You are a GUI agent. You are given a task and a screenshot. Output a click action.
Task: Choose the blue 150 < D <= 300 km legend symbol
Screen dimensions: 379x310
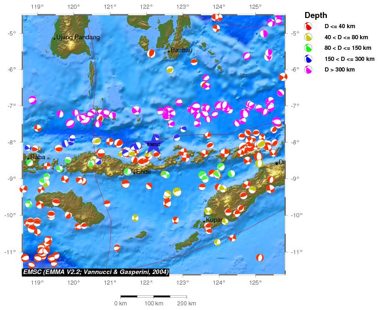click(x=308, y=59)
